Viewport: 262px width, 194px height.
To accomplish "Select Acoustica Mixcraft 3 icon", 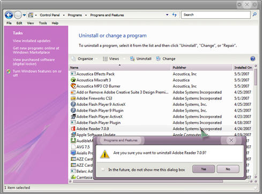I will tap(73, 80).
